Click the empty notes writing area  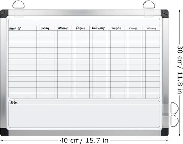[84, 116]
